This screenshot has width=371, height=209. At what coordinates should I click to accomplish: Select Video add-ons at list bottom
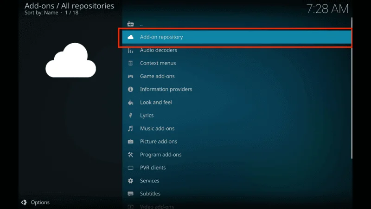pos(157,206)
